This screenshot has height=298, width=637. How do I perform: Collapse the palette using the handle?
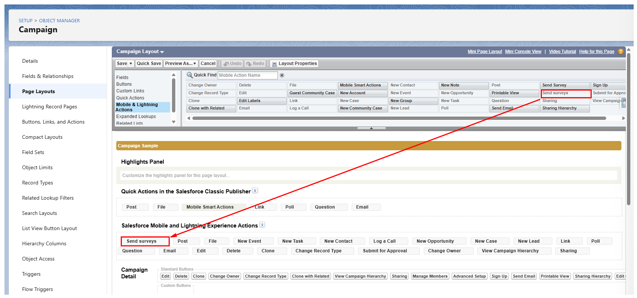[371, 128]
